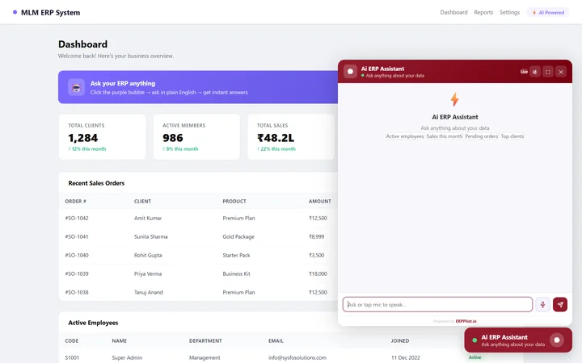Viewport: 582px width, 363px height.
Task: Click the DEPARTMENT column header
Action: click(x=205, y=340)
